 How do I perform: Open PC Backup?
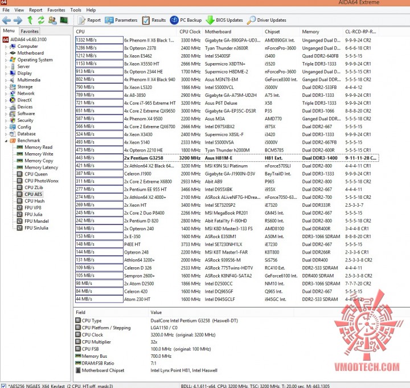coord(186,20)
